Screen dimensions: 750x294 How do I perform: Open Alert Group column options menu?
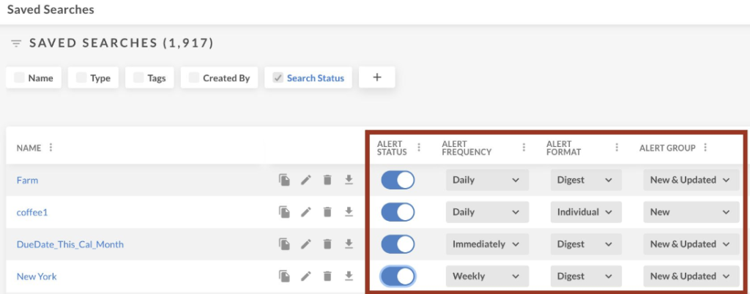pos(705,148)
